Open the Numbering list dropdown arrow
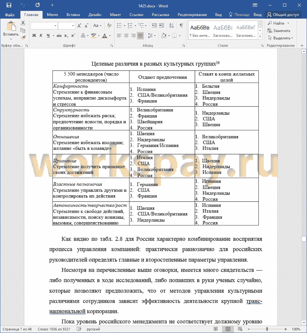This screenshot has height=333, width=307. pos(135,26)
